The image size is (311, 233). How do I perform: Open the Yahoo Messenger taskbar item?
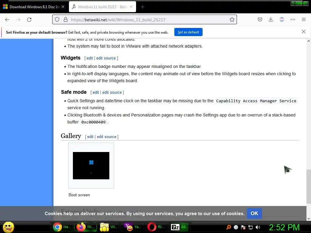(x=132, y=227)
